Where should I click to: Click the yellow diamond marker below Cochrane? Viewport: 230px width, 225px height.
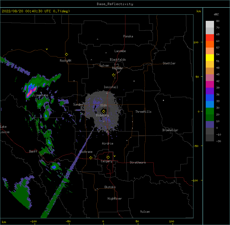click(x=91, y=158)
